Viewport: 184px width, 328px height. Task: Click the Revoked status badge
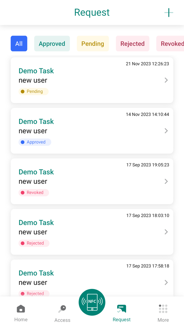(x=34, y=193)
